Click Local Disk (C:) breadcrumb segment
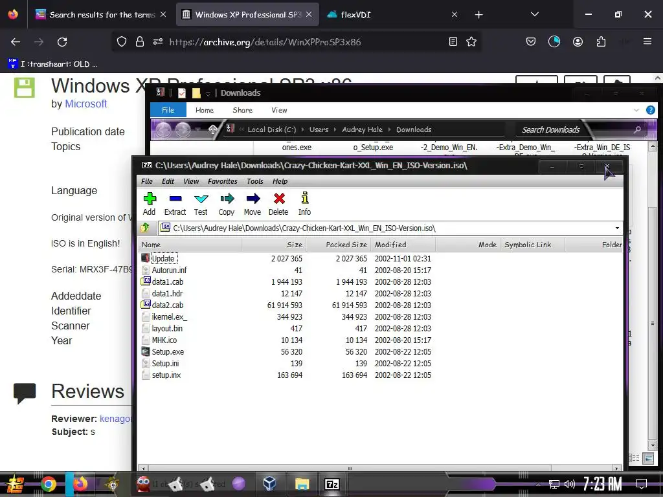663x497 pixels. (272, 129)
